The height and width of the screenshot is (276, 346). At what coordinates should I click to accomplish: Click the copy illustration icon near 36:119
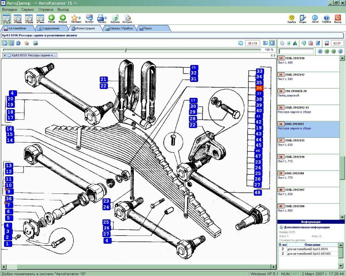241,43
